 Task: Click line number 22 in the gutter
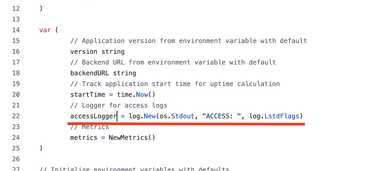coord(16,116)
